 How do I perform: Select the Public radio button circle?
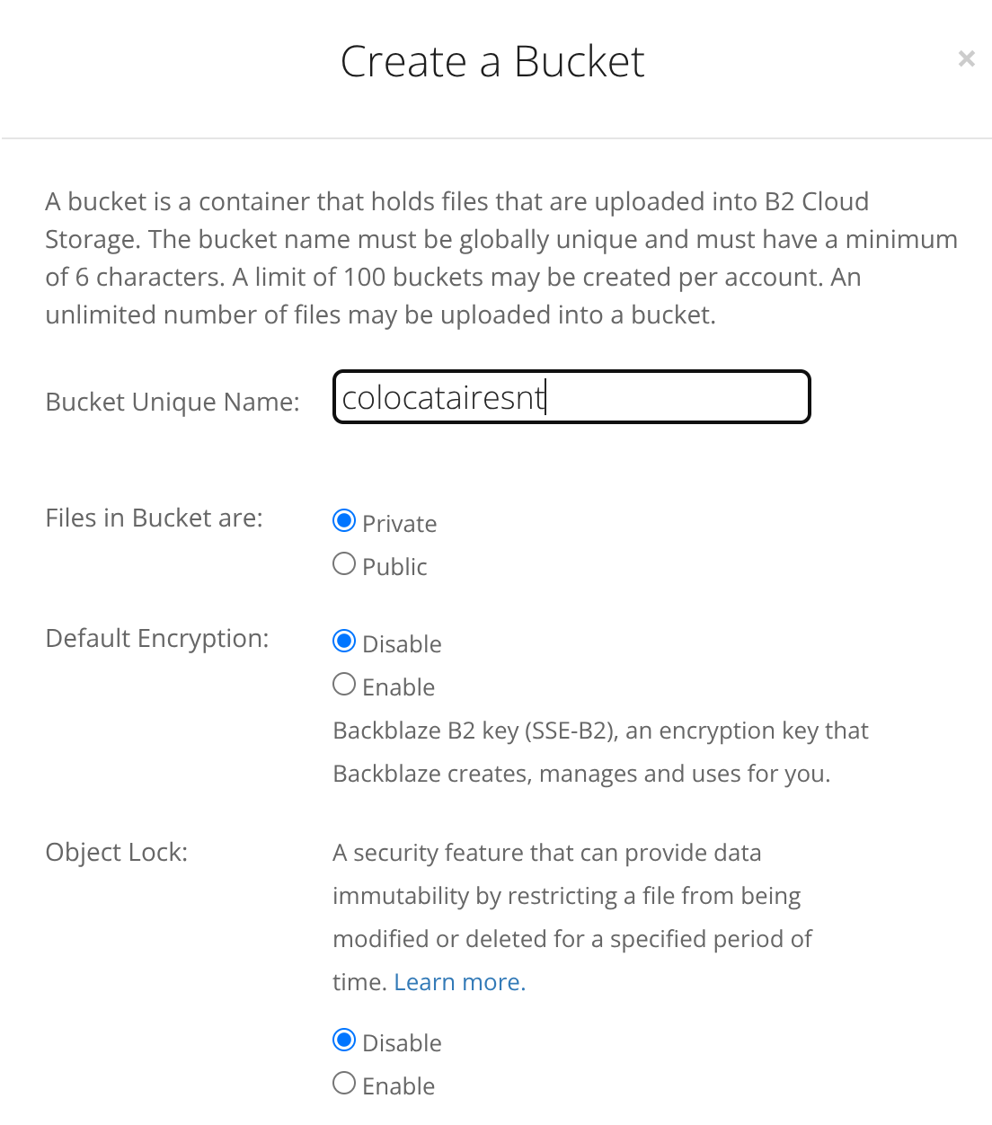[x=344, y=564]
